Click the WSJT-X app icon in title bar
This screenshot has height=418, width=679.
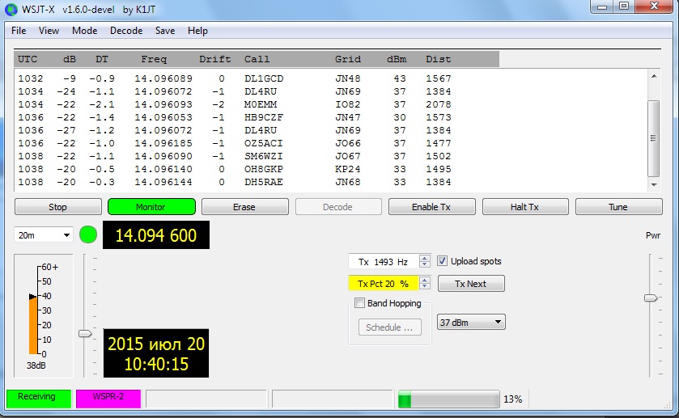coord(11,8)
